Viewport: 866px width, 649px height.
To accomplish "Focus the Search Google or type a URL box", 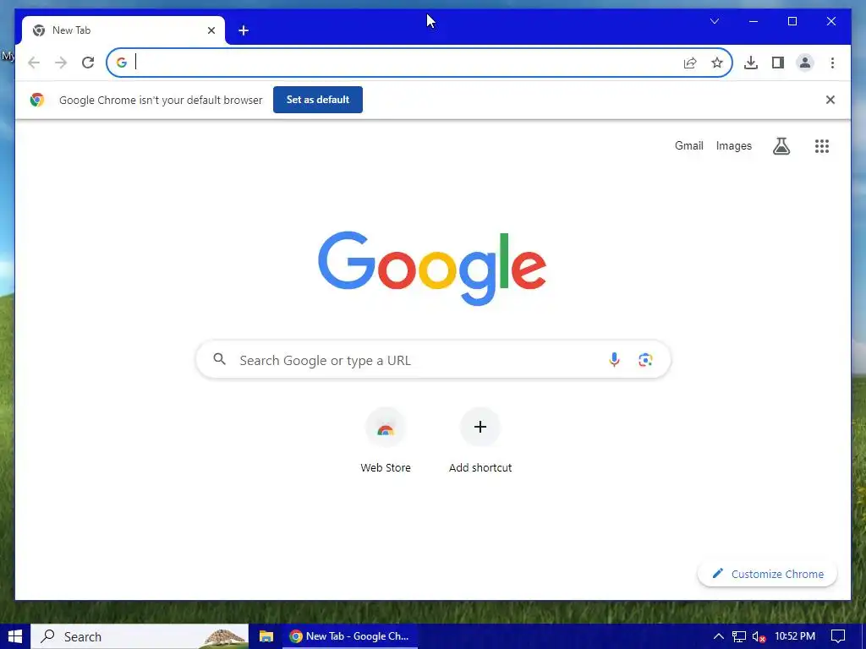I will (433, 360).
